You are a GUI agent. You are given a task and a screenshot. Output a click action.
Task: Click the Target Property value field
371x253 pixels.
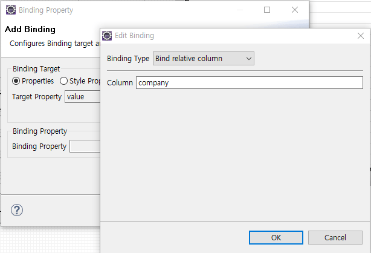[x=83, y=97]
